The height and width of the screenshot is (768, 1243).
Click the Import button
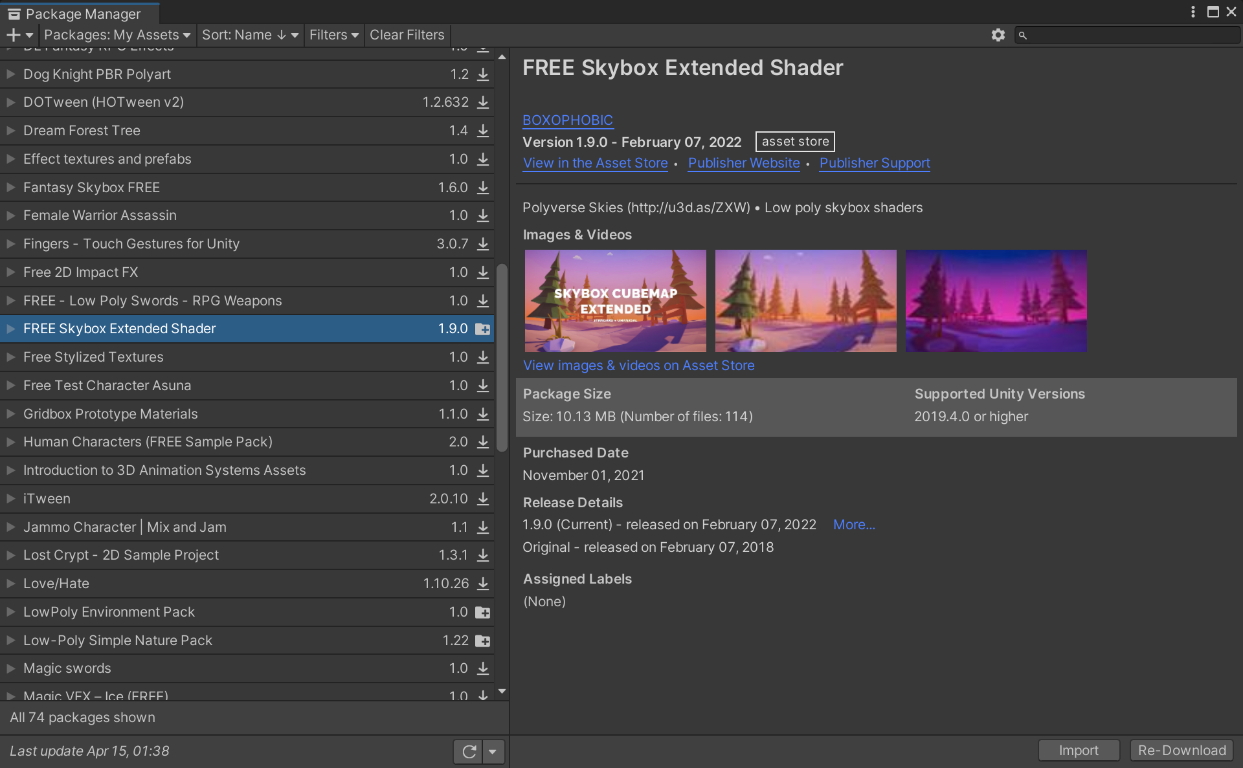(1079, 751)
